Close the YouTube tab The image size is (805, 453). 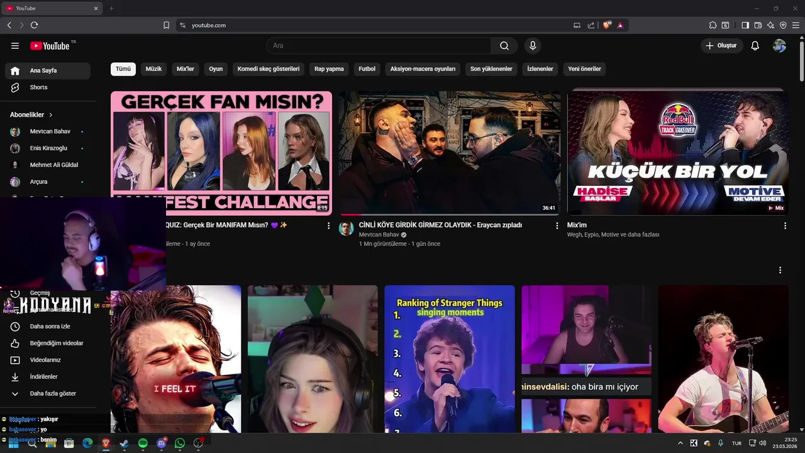coord(96,8)
